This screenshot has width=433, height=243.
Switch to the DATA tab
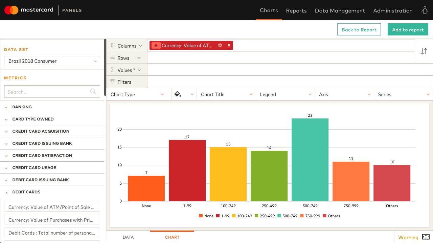click(x=128, y=237)
